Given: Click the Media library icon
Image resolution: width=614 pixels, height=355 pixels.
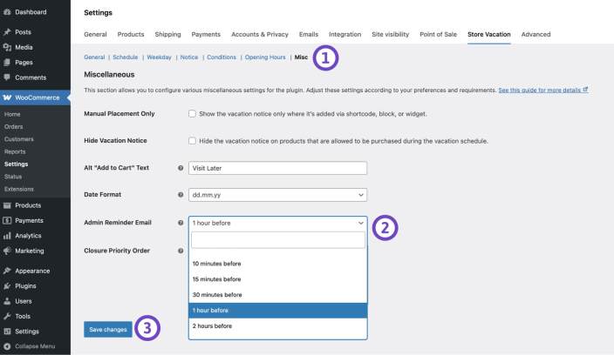Looking at the screenshot, I should pos(7,47).
